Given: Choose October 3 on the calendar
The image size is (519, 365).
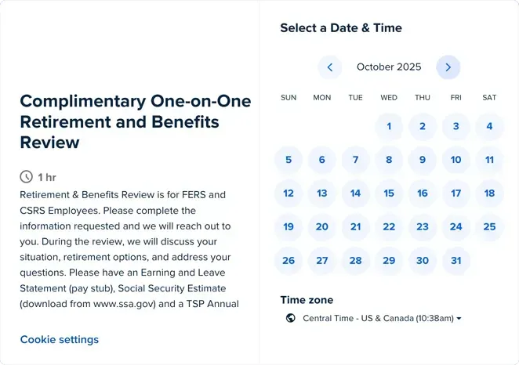Looking at the screenshot, I should tap(456, 126).
